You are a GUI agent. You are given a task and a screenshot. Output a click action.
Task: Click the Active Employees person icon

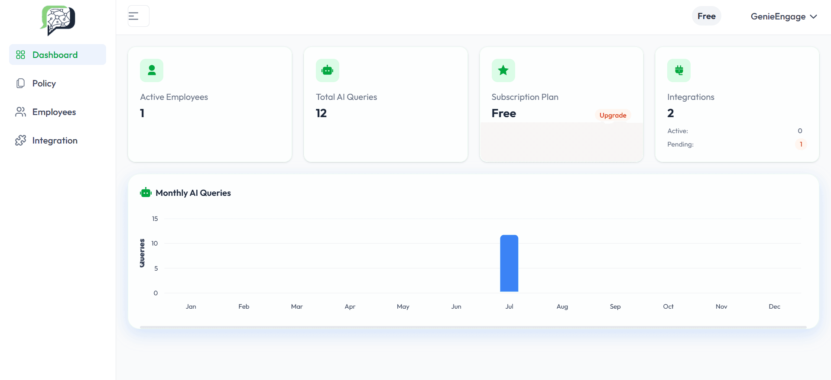click(x=152, y=70)
